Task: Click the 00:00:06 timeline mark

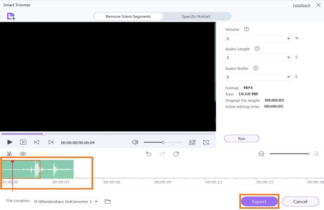Action: click(x=112, y=182)
